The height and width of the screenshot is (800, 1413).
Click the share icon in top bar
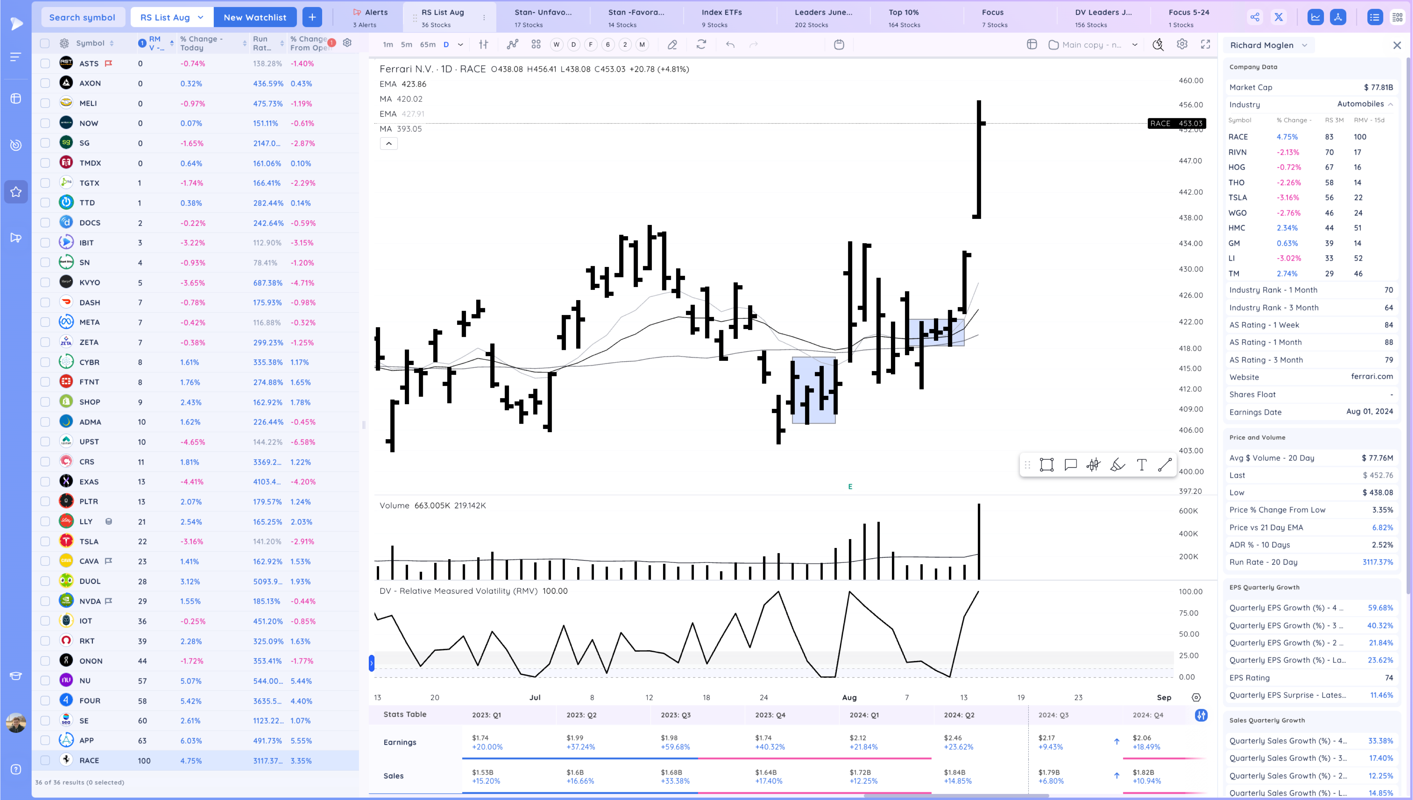(x=1255, y=17)
